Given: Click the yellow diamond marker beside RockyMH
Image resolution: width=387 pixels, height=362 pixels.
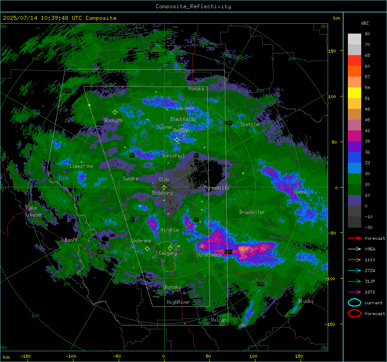Looking at the screenshot, I should pyautogui.click(x=115, y=112).
